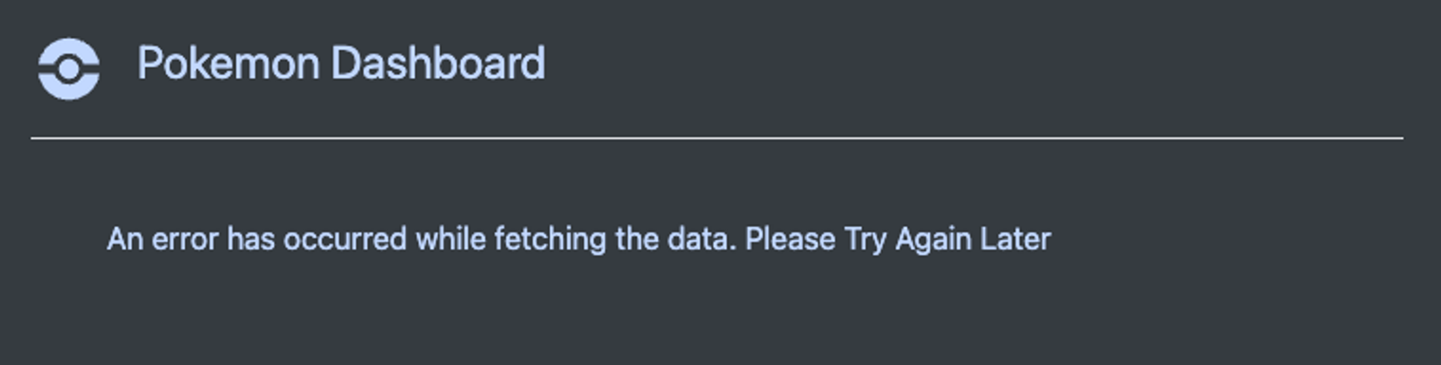Click the word "while" in the error message

pyautogui.click(x=450, y=239)
